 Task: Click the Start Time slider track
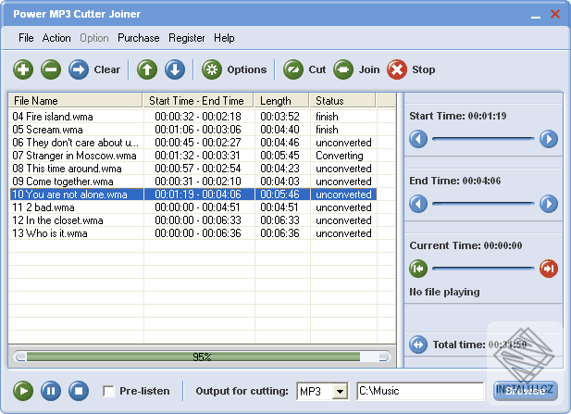[483, 139]
